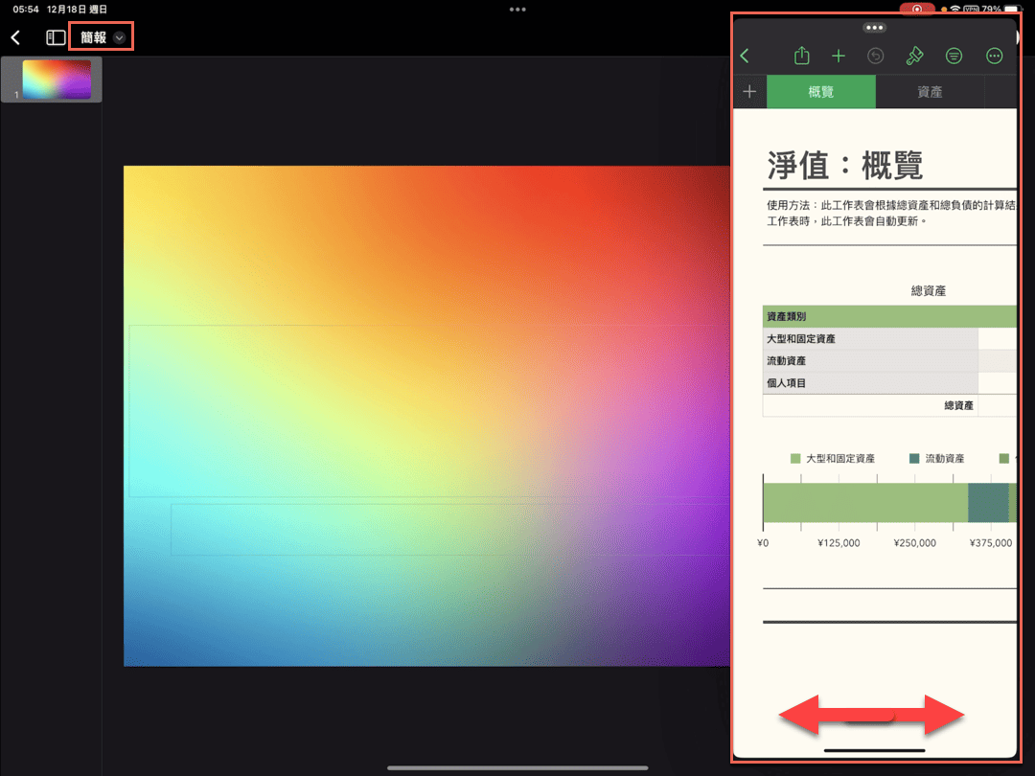Select the 個人項目 table cell
The image size is (1035, 776).
870,382
